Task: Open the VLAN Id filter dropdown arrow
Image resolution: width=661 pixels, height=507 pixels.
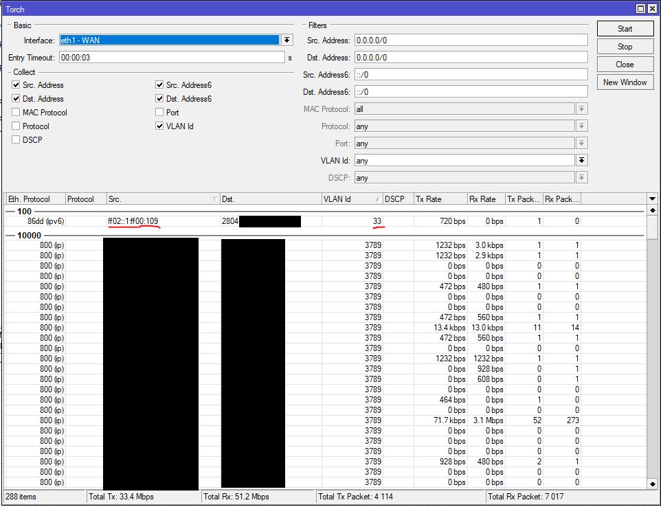Action: coord(582,160)
